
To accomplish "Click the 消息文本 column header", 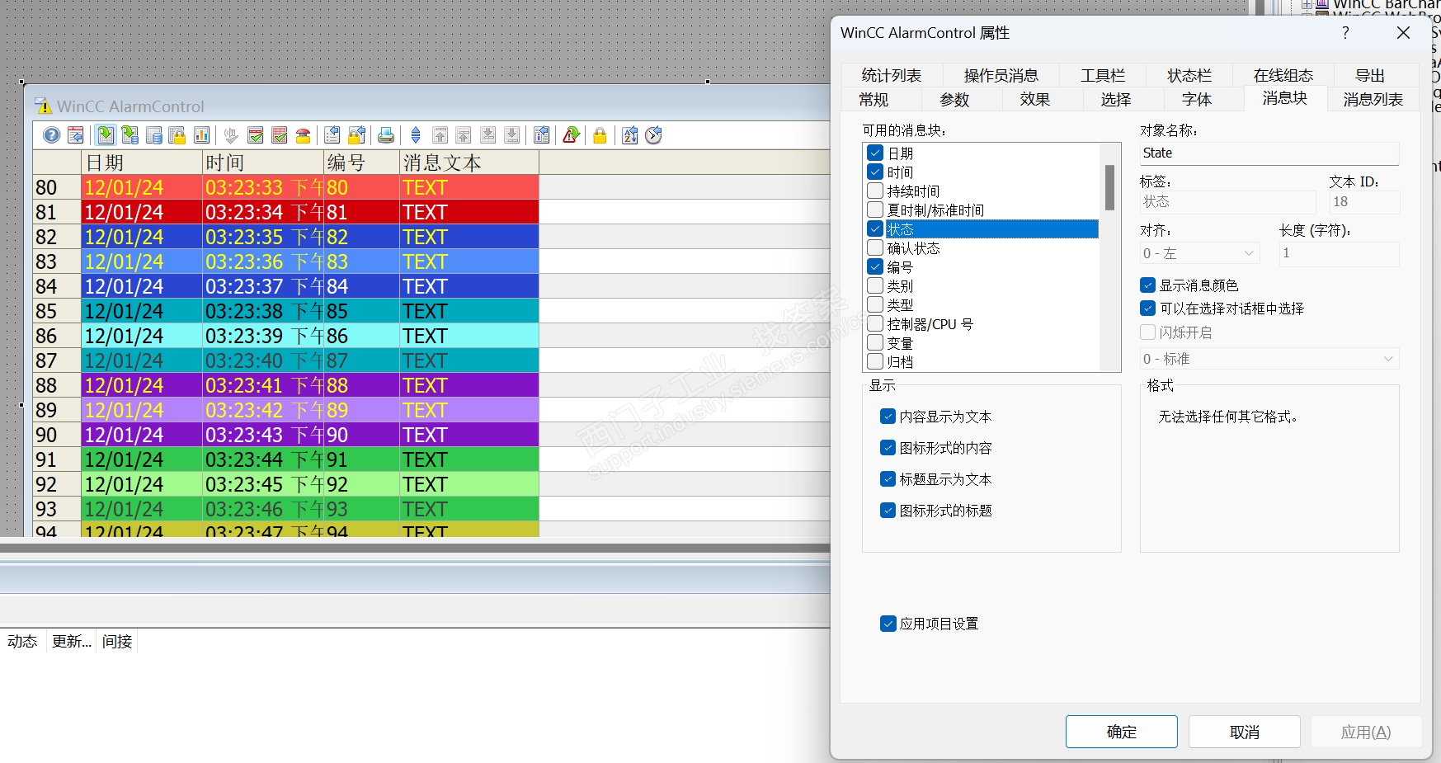I will [x=469, y=162].
